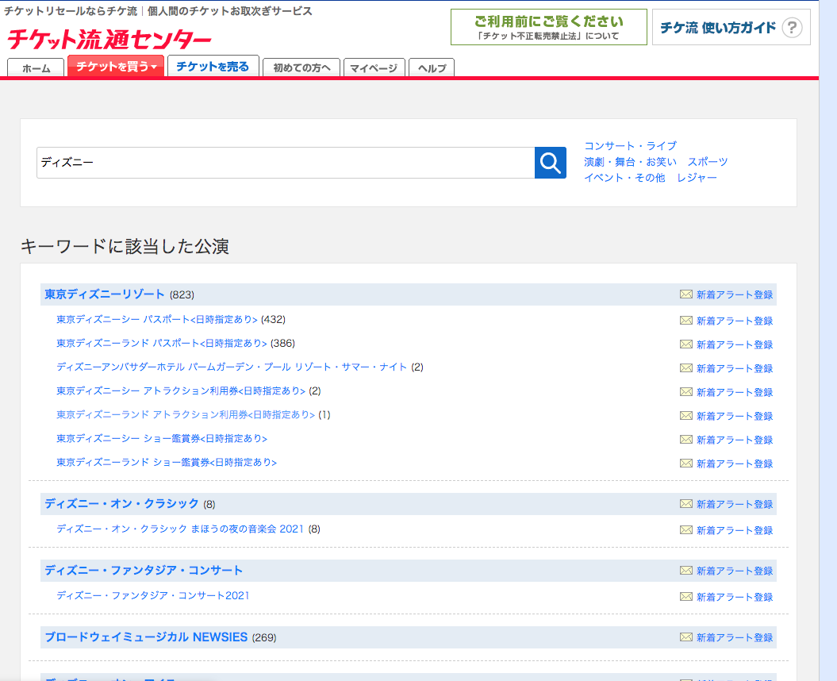Click envelope icon for ファンタジア・コンサート2021 row
This screenshot has height=681, width=837.
686,597
